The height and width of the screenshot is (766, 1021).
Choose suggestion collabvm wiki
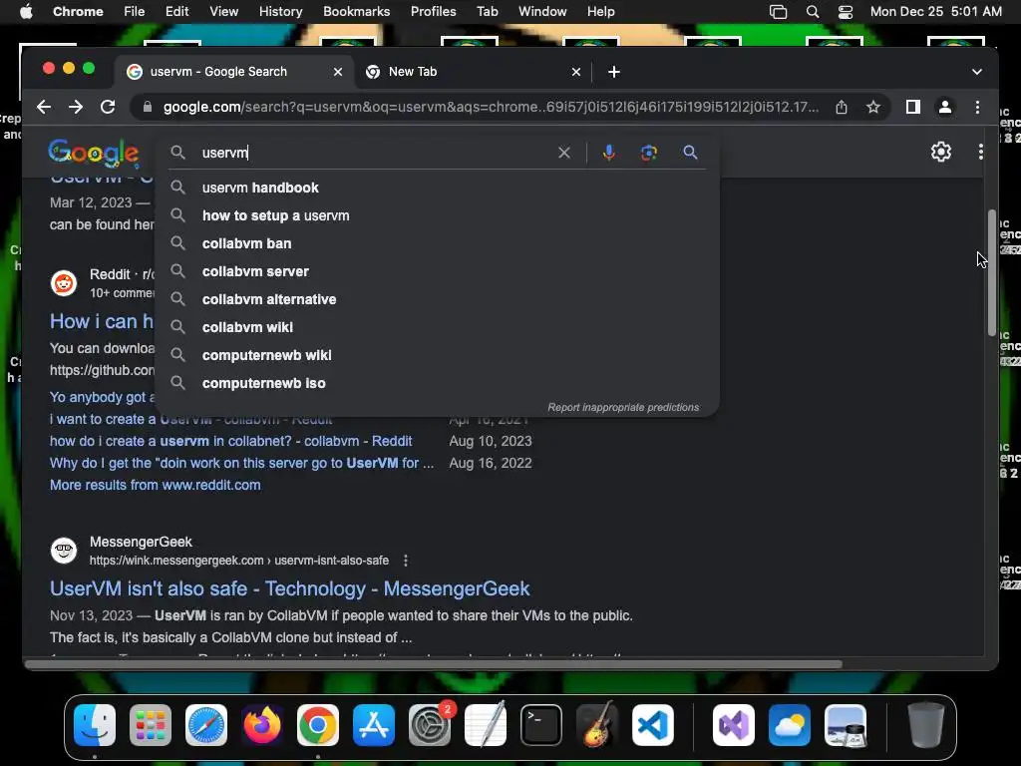[x=437, y=327]
